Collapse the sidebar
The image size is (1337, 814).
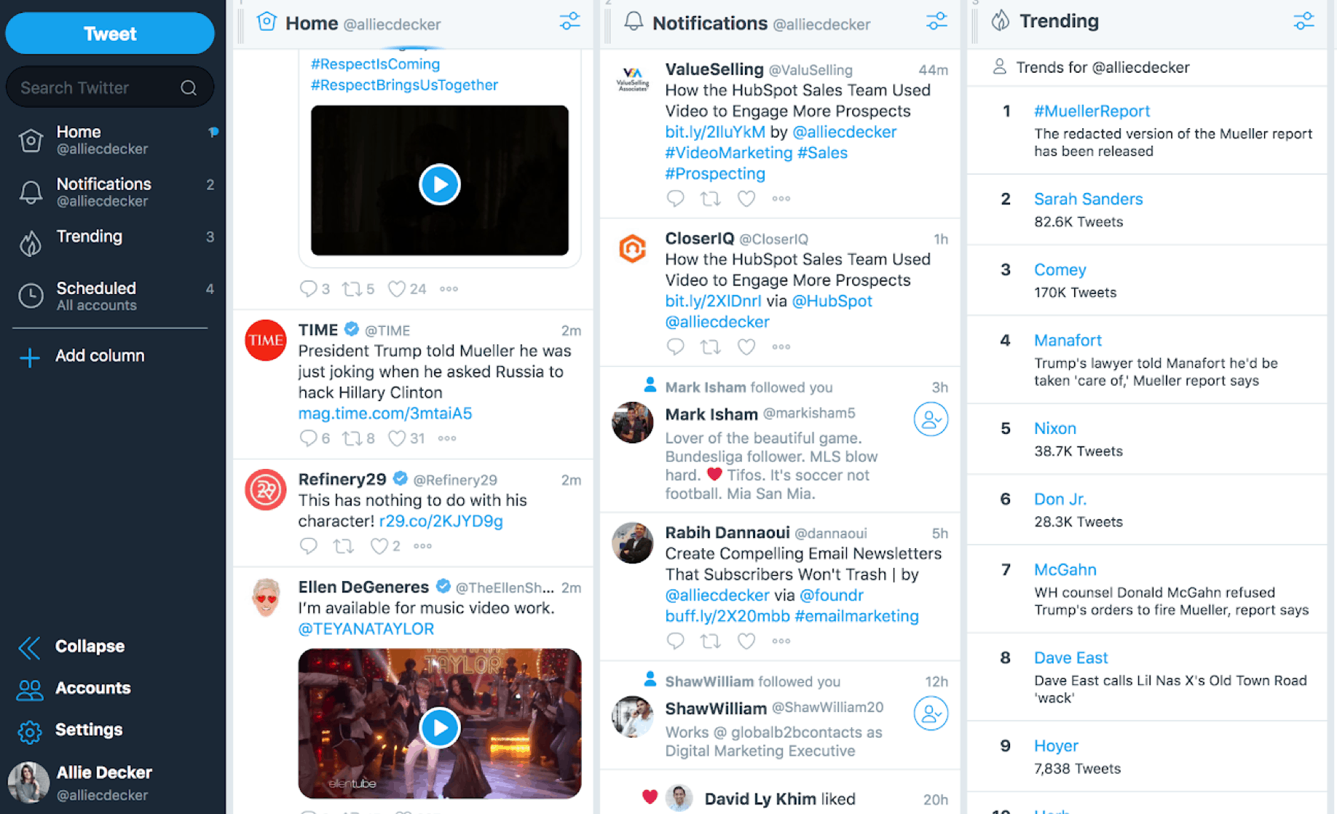pos(71,647)
